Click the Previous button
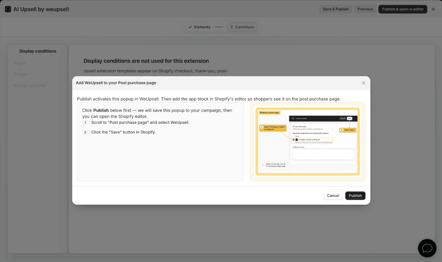This screenshot has width=442, height=262. (365, 9)
